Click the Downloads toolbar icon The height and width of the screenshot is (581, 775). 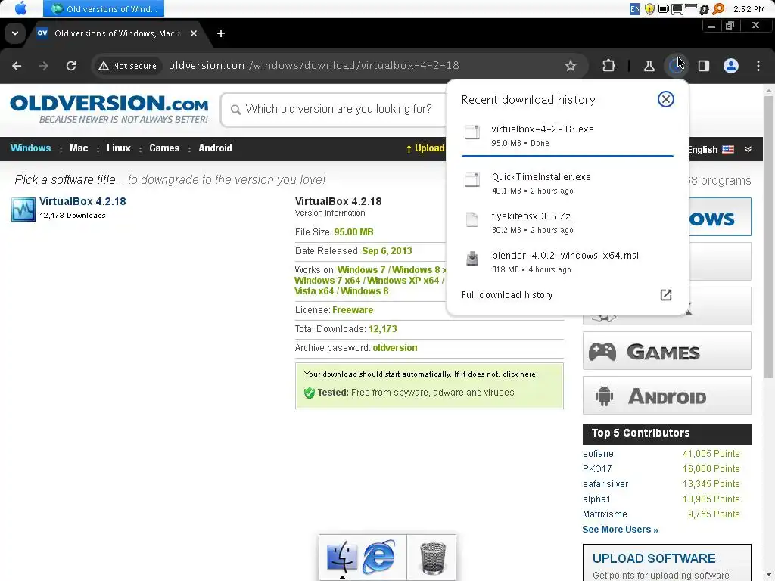pos(676,66)
